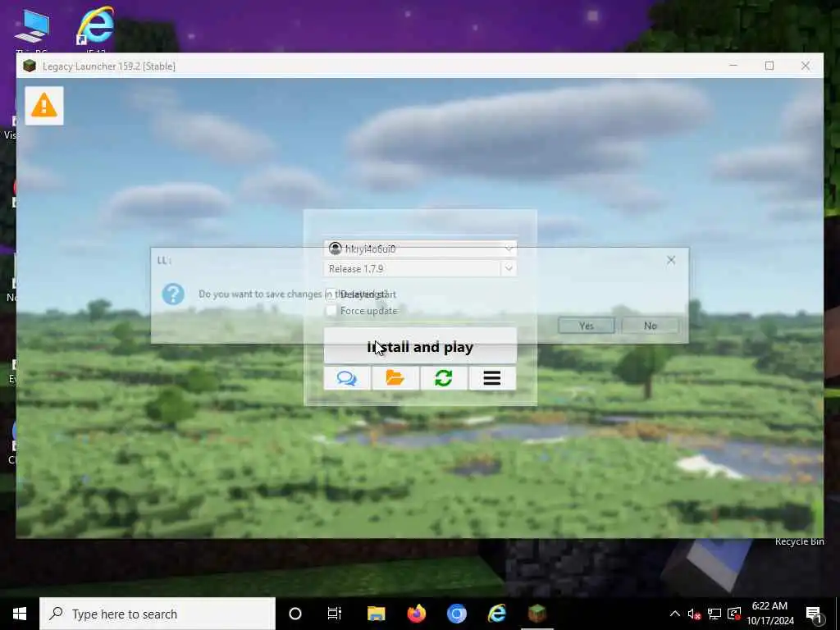Open File Explorer from the taskbar

(x=376, y=614)
